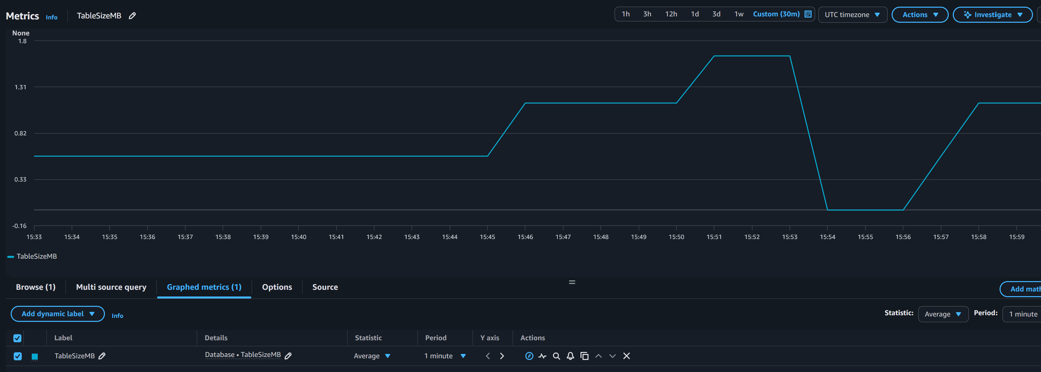Uncheck the TableSizeMB metric row checkbox
Image resolution: width=1041 pixels, height=372 pixels.
17,356
